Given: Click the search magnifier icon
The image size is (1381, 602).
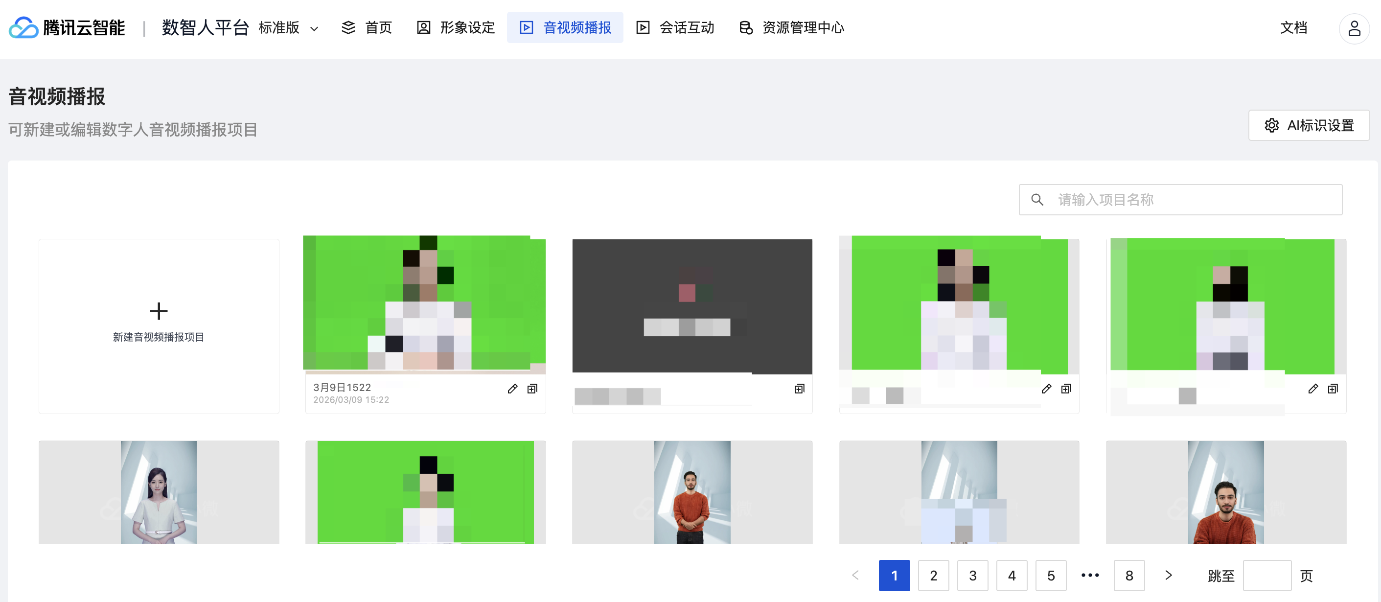Looking at the screenshot, I should [x=1037, y=200].
